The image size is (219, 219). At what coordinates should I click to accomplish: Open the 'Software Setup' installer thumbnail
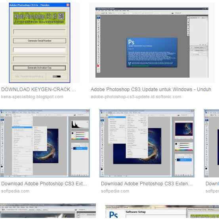162,211
